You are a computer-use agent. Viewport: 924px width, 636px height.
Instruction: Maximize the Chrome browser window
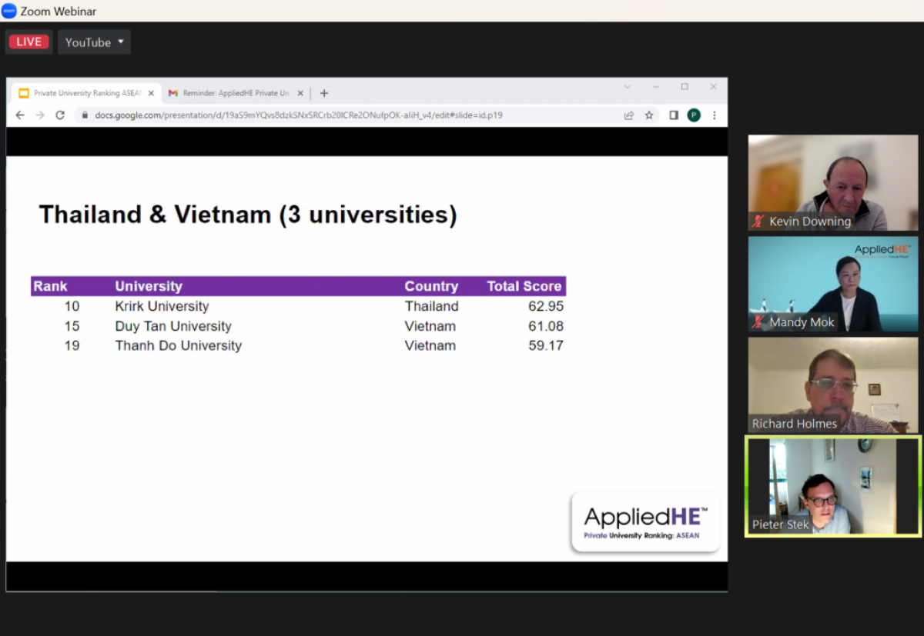tap(685, 87)
